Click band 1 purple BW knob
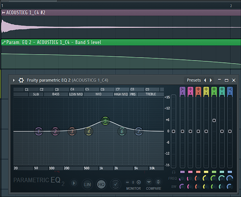Image resolution: width=241 pixels, height=197 pixels. point(182,187)
